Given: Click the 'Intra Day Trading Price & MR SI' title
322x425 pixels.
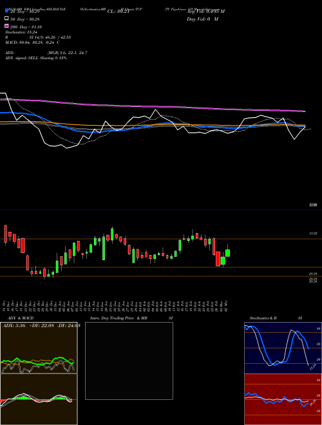Looking at the screenshot, I should [131, 318].
